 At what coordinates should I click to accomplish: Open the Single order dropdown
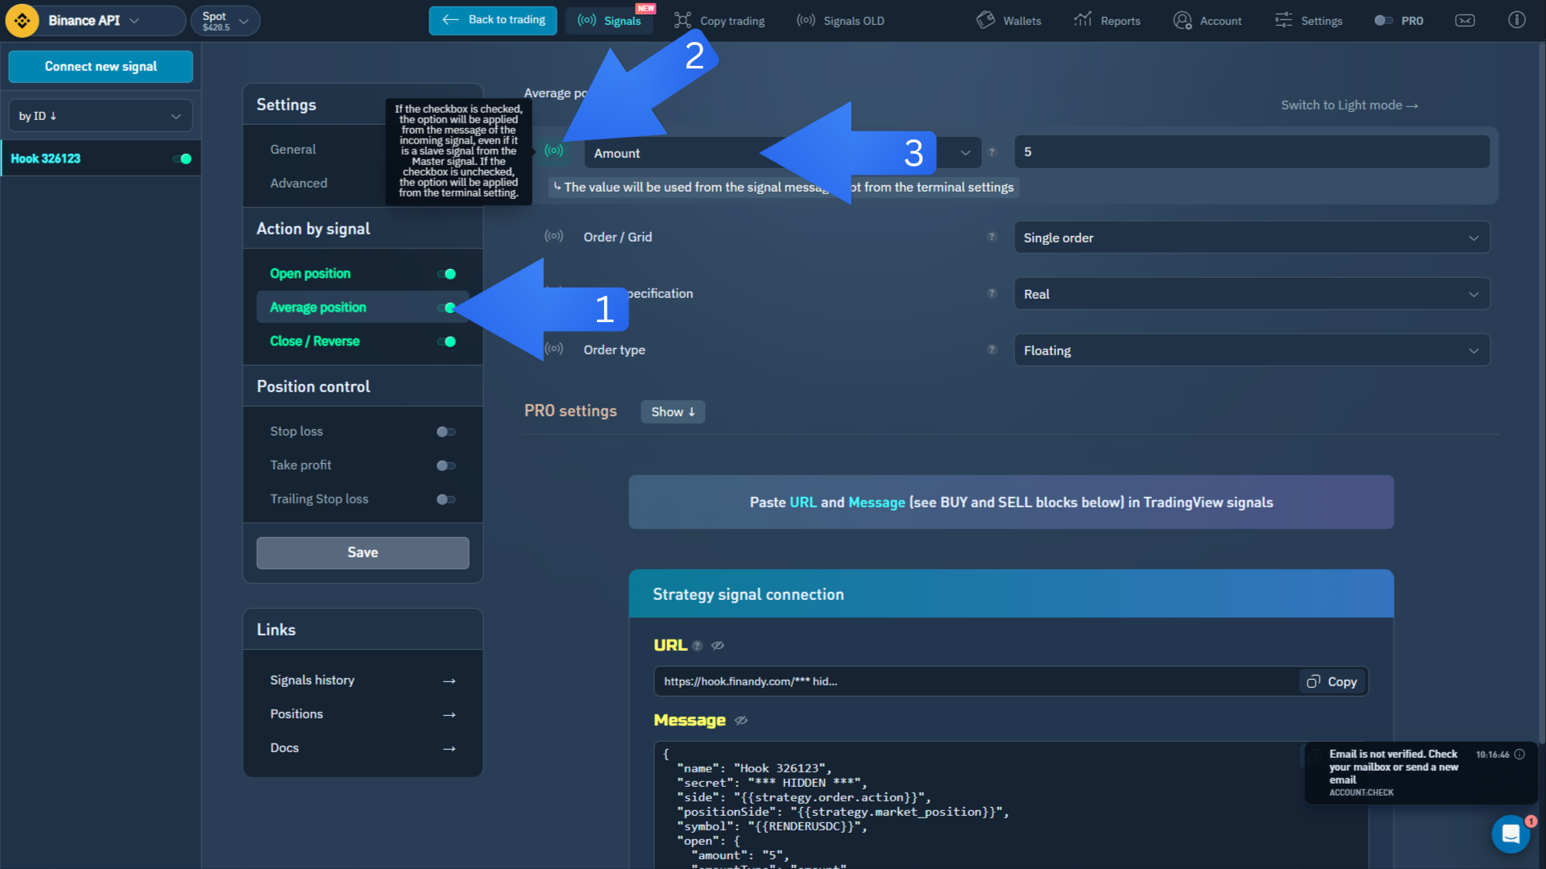tap(1251, 238)
